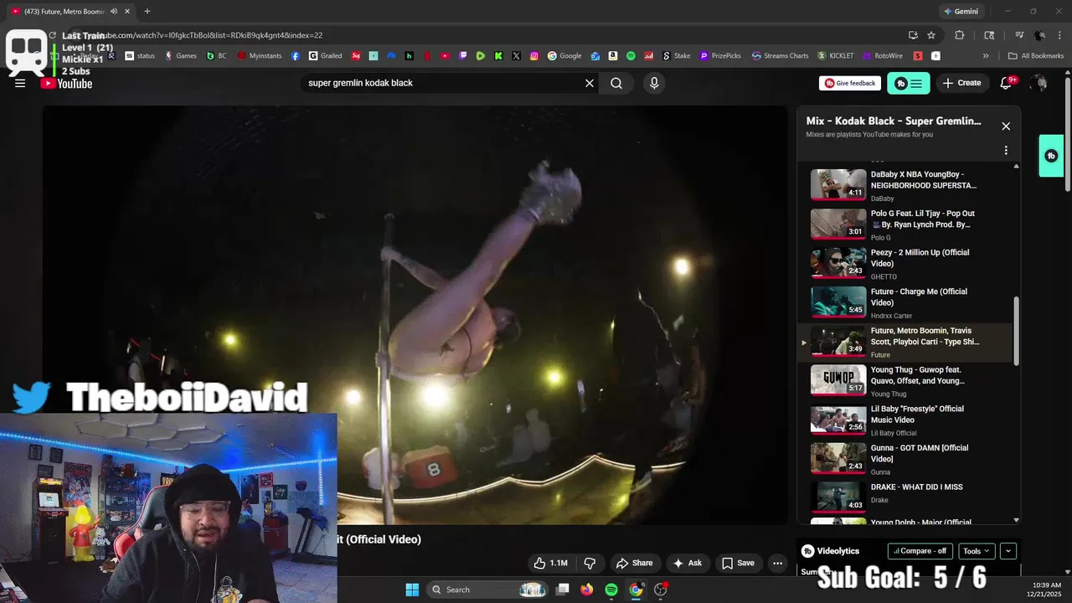The image size is (1072, 603).
Task: Open the Streams Charts bookmark
Action: click(780, 56)
